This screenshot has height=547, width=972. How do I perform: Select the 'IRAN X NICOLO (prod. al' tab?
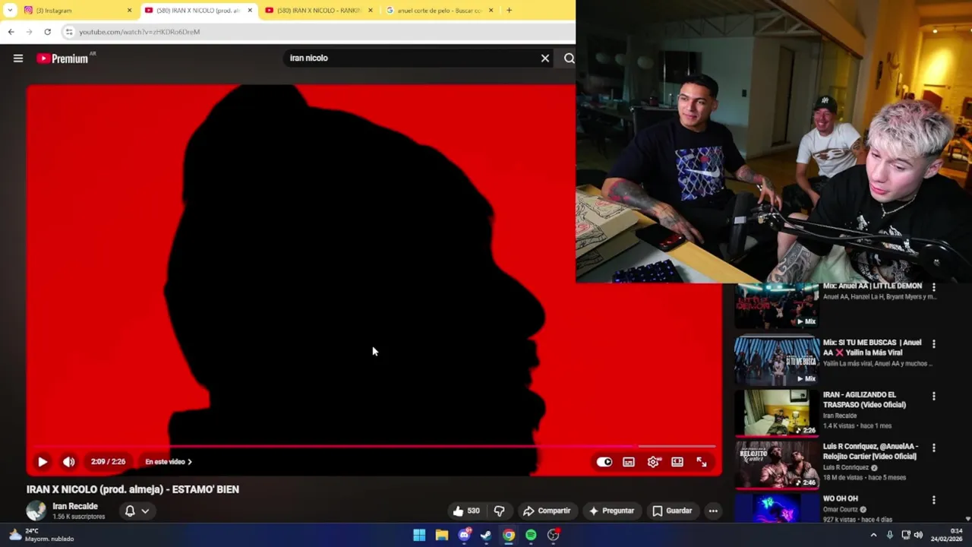tap(197, 11)
